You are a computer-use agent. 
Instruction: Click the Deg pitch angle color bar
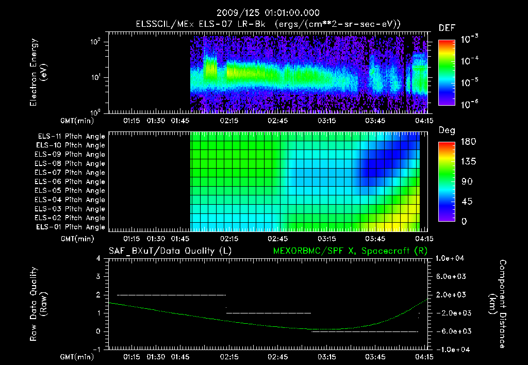447,181
